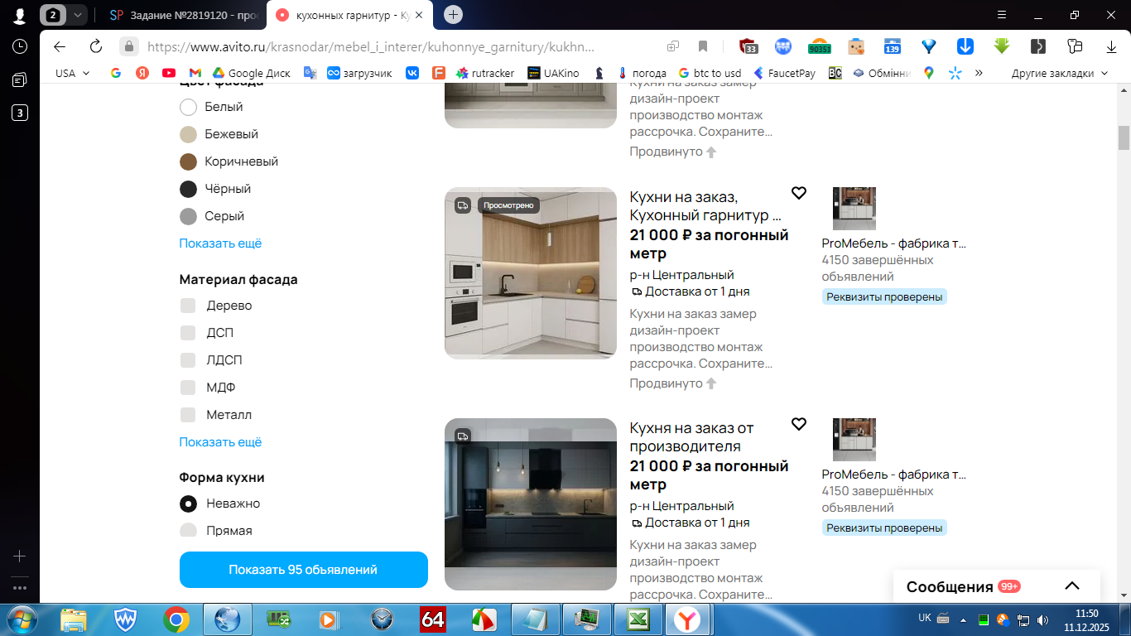Open the tab group dropdown arrow
Viewport: 1131px width, 636px height.
pos(77,15)
